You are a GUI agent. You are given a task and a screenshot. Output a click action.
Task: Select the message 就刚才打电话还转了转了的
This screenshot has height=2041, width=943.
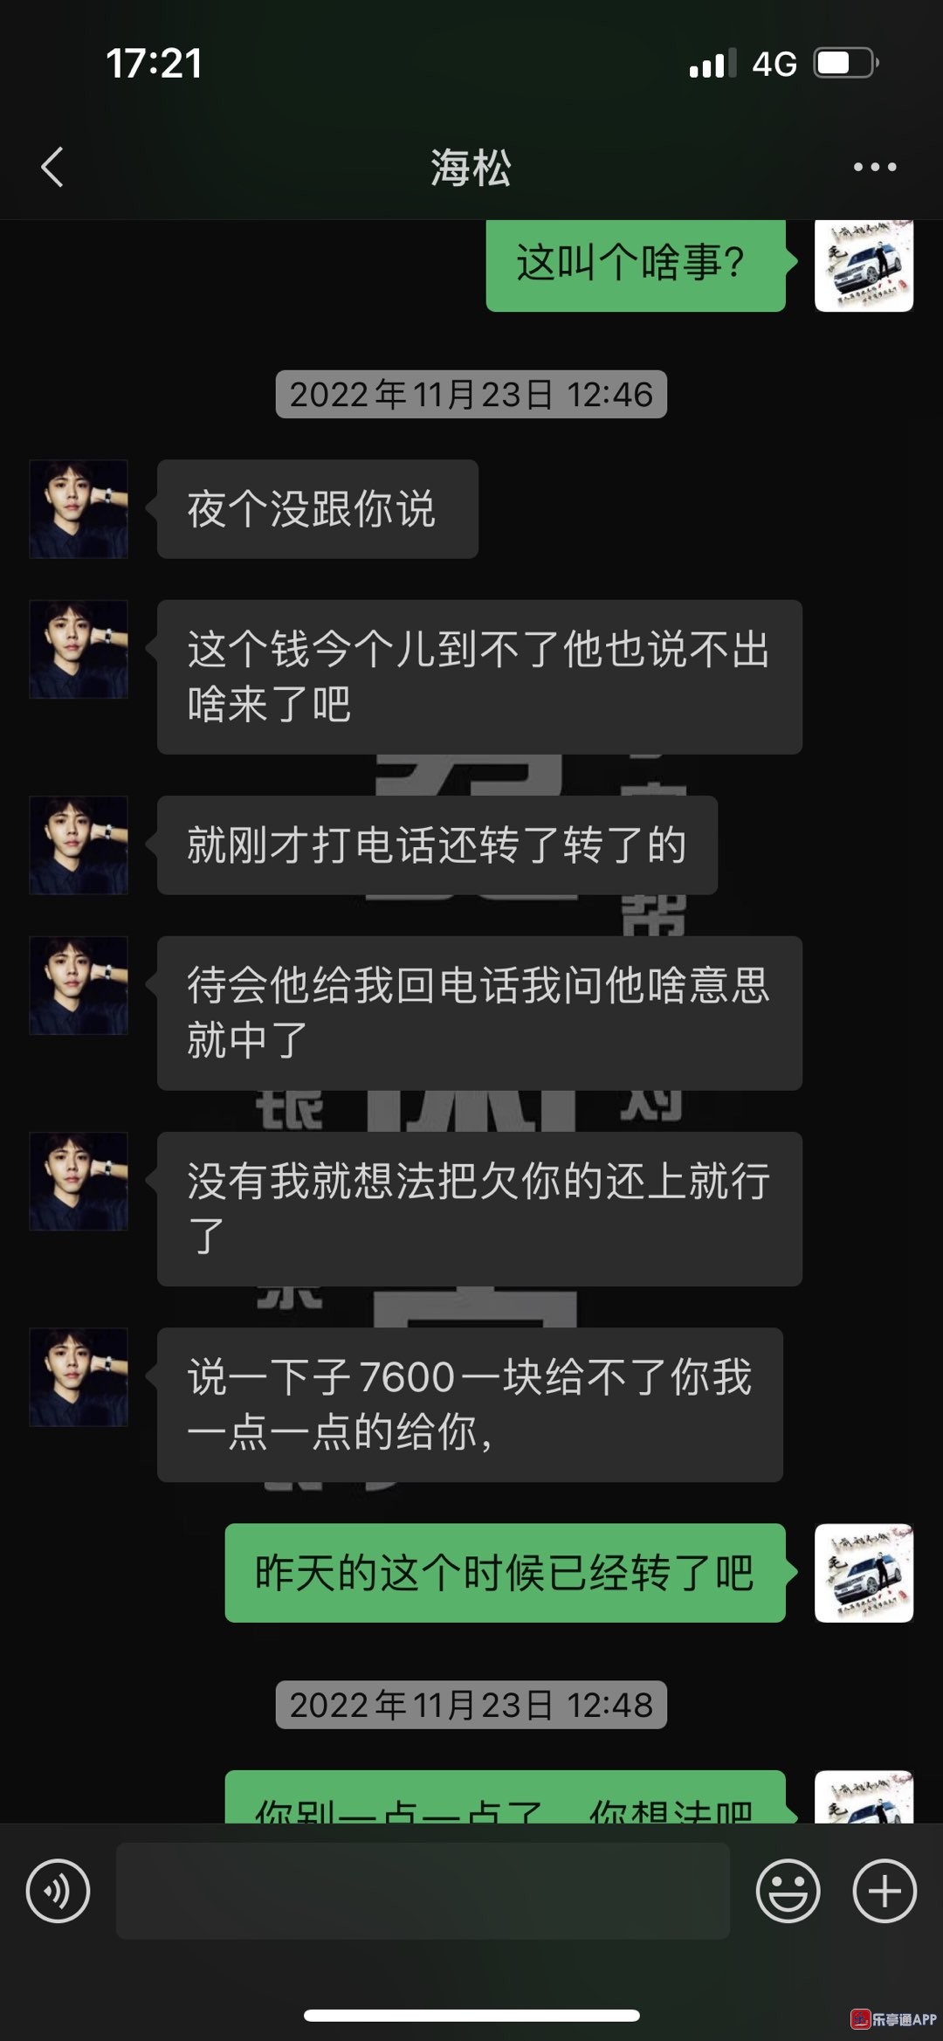click(437, 845)
